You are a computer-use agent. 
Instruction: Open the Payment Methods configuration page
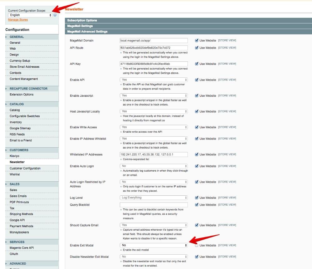[21, 226]
